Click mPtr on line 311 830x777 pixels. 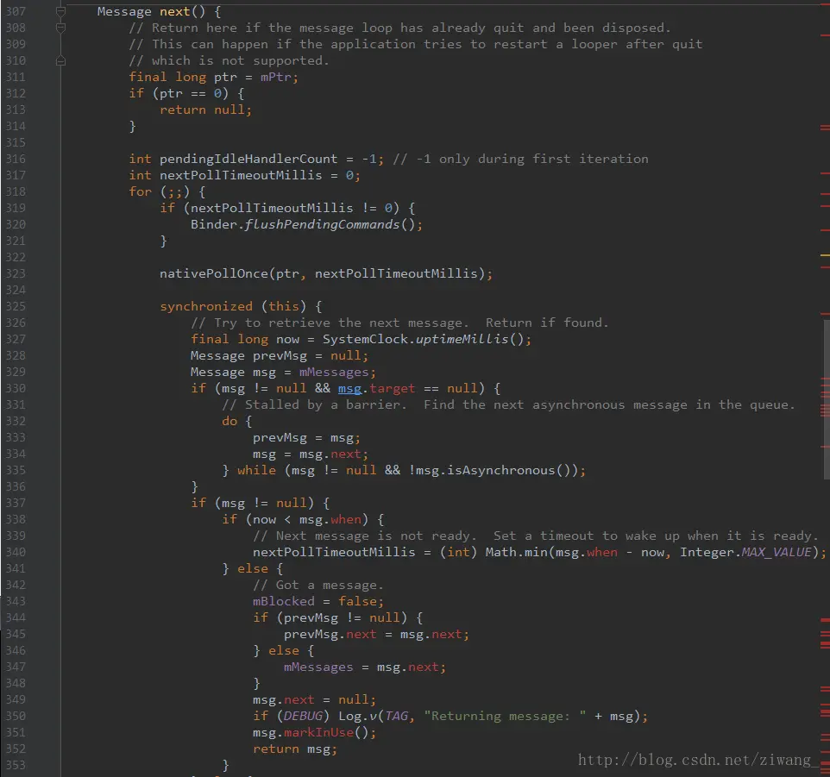tap(276, 78)
